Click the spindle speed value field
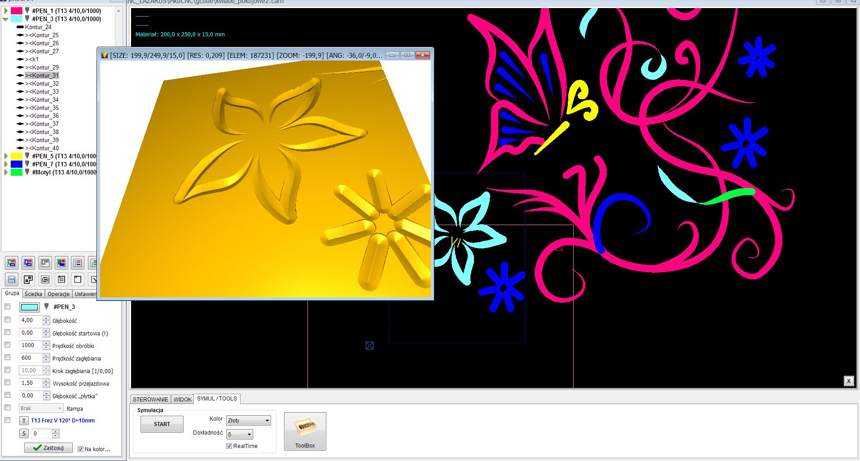Viewport: 860px width, 461px height. 42,434
